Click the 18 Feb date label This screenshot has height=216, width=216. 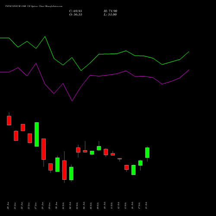[146, 206]
